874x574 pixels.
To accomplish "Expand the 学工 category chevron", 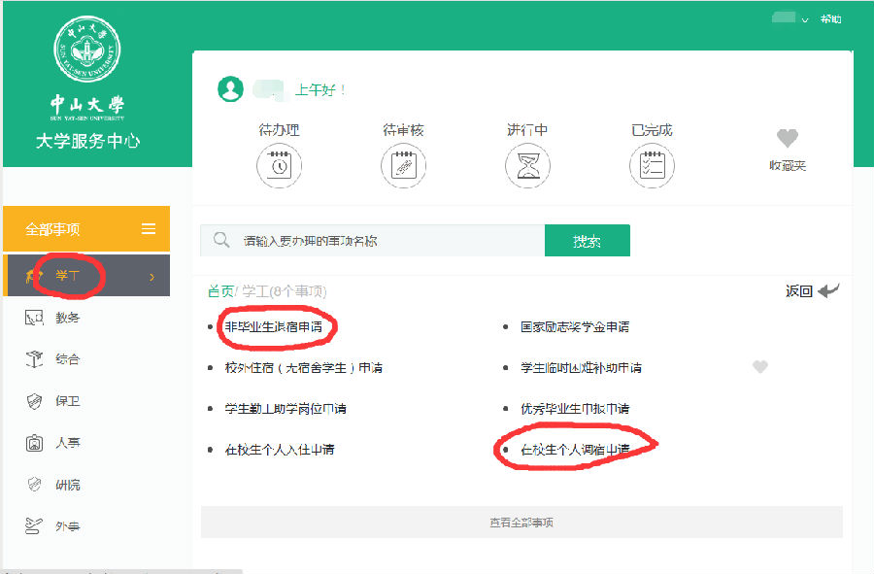I will pyautogui.click(x=151, y=277).
